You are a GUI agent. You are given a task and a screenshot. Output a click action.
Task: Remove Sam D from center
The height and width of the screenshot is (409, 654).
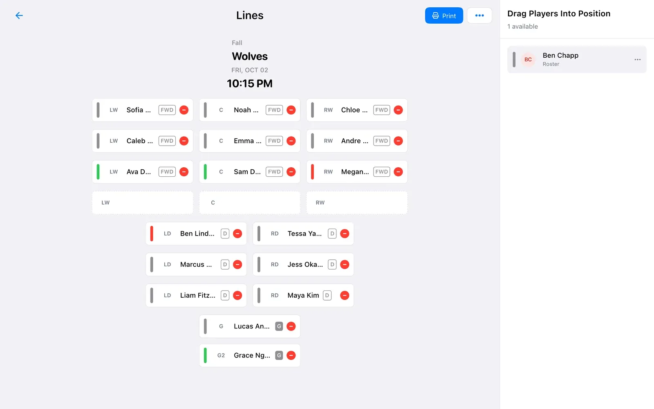(291, 172)
